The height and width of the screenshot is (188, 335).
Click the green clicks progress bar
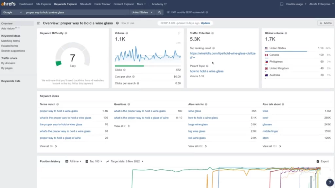(x=129, y=66)
